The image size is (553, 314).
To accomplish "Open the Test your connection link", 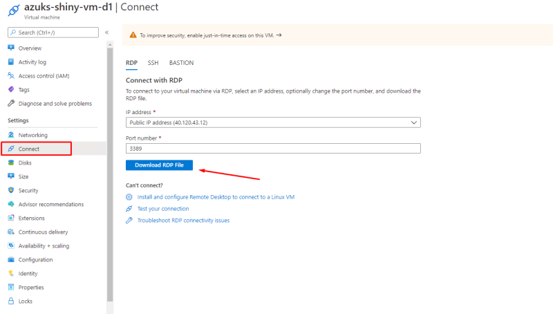I will click(x=163, y=208).
